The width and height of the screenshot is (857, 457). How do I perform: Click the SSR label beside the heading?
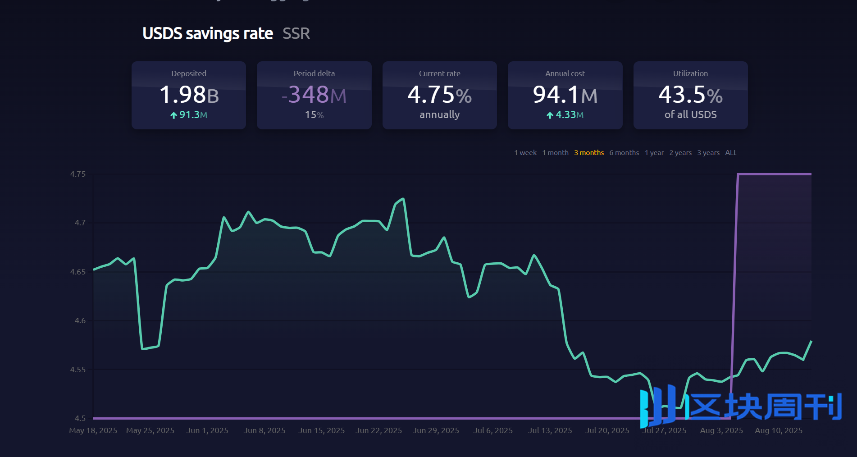pyautogui.click(x=296, y=33)
